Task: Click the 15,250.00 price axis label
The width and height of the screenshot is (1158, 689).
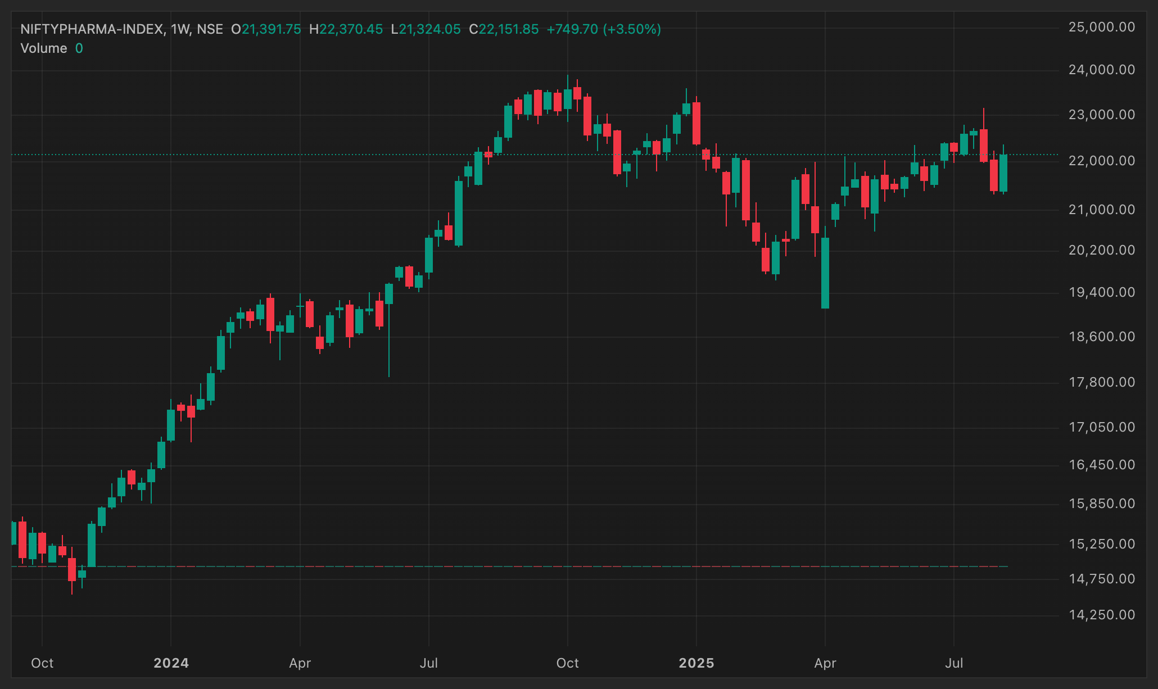Action: click(1102, 544)
